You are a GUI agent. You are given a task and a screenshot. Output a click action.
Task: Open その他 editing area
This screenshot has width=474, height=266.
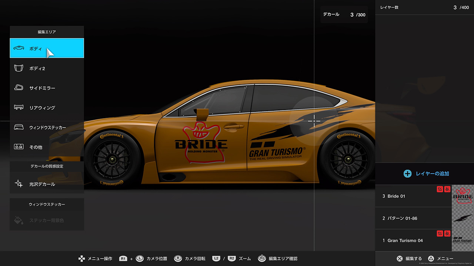47,147
